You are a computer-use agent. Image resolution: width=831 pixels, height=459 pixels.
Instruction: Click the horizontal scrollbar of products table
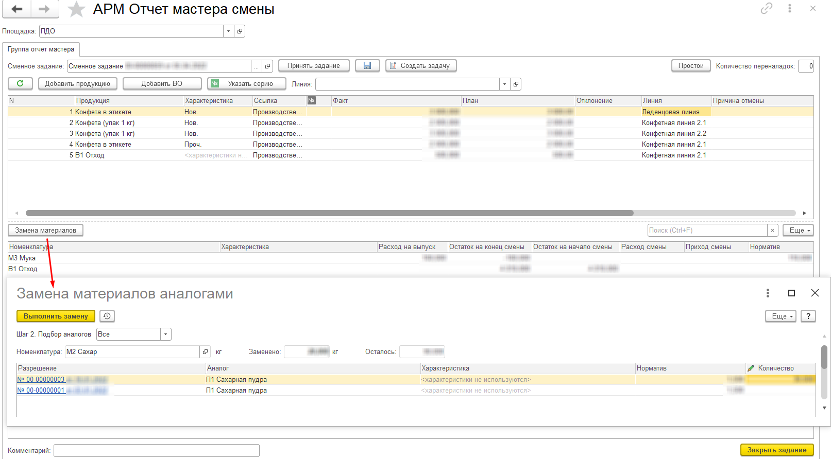pos(330,213)
